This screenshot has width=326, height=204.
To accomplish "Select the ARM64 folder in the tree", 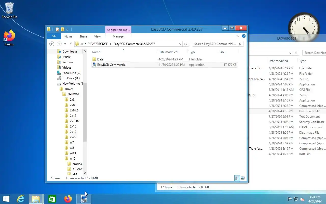I will pyautogui.click(x=77, y=169).
